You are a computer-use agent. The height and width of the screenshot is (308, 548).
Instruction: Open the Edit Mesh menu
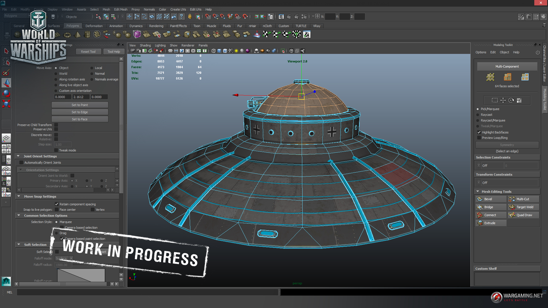click(x=121, y=9)
